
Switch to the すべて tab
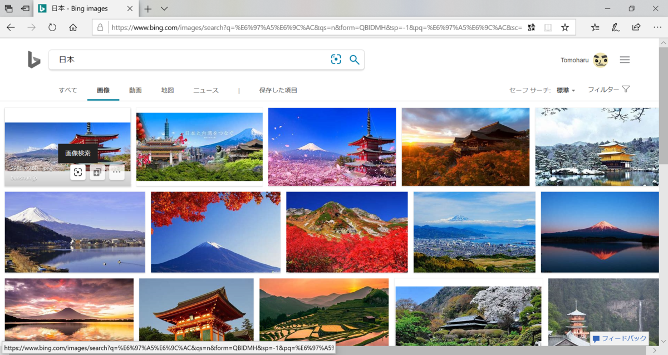tap(68, 90)
